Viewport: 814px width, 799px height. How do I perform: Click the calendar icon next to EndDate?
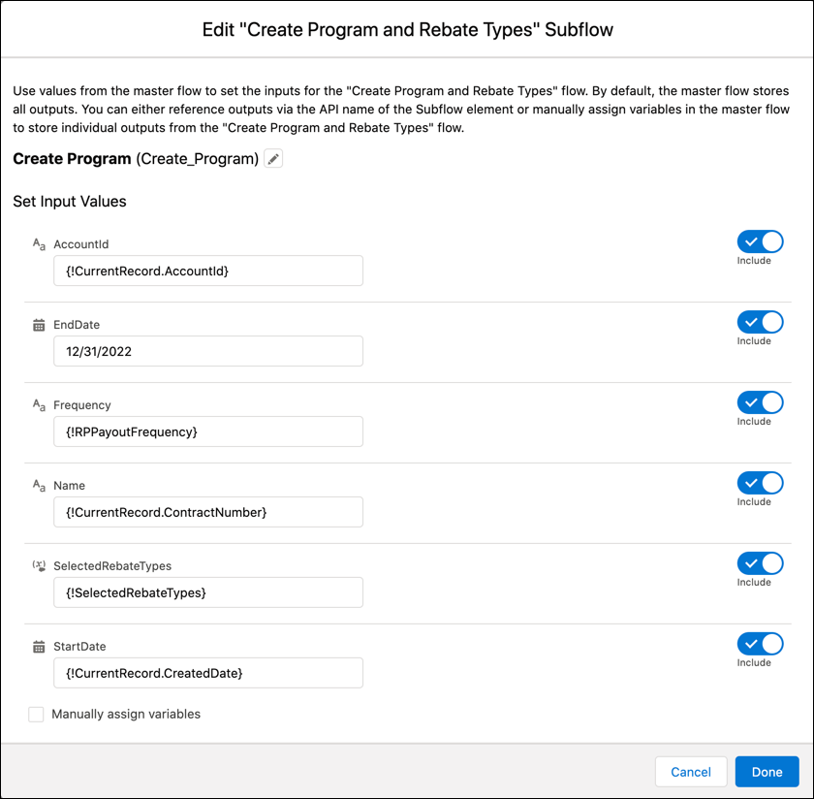pyautogui.click(x=37, y=324)
